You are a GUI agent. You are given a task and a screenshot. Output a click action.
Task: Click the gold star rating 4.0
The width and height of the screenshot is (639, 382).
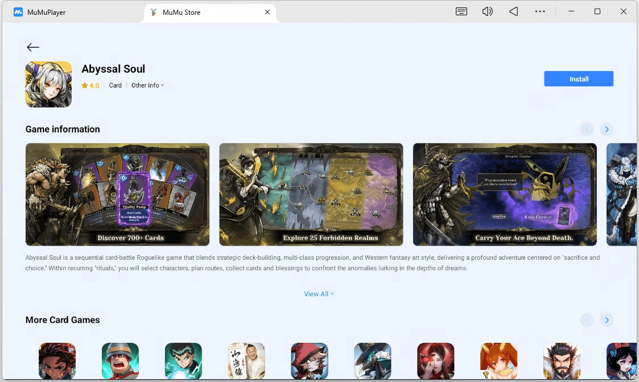point(90,85)
